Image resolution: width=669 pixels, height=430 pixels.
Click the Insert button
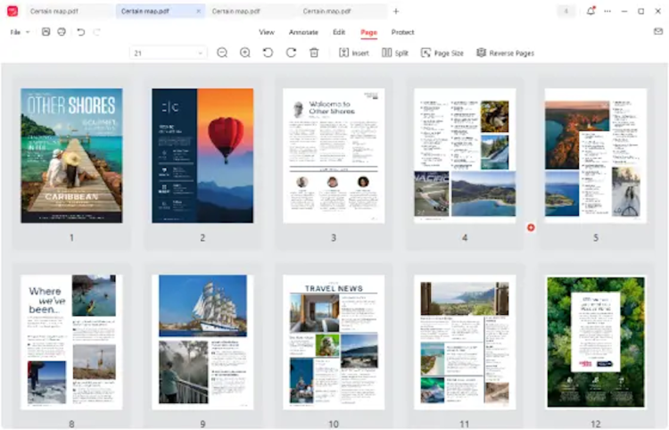[x=354, y=53]
